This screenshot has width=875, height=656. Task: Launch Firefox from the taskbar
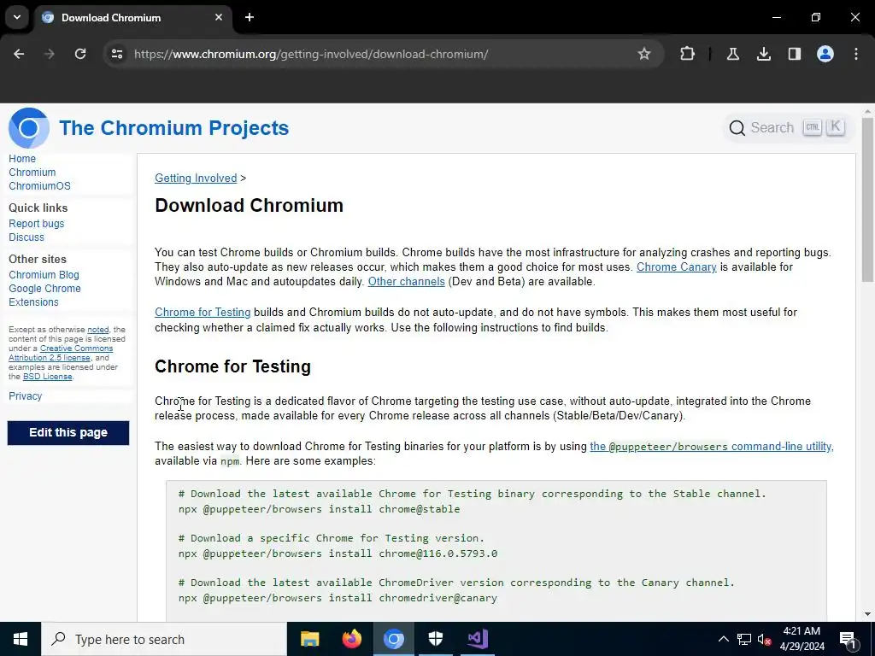point(351,639)
